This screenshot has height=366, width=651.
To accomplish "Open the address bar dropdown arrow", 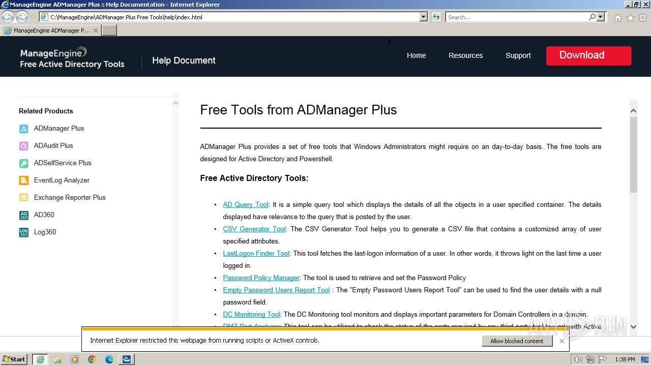I will [424, 17].
